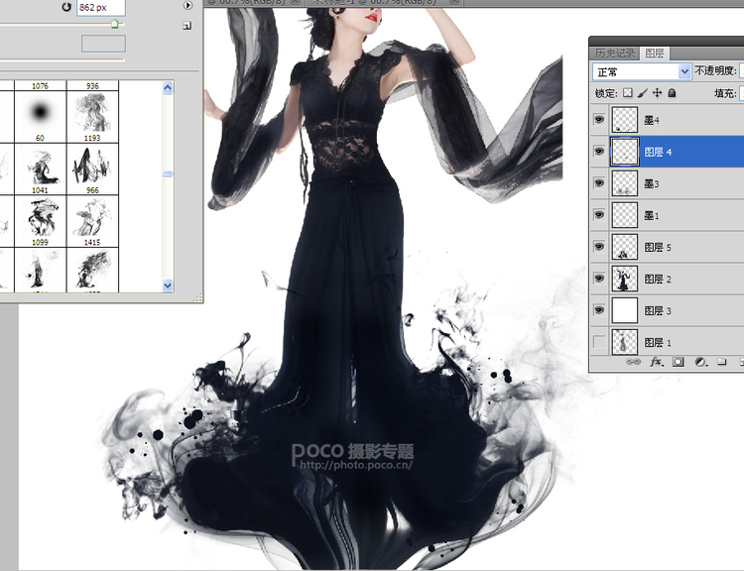Click the empty hardness value field

pos(103,44)
